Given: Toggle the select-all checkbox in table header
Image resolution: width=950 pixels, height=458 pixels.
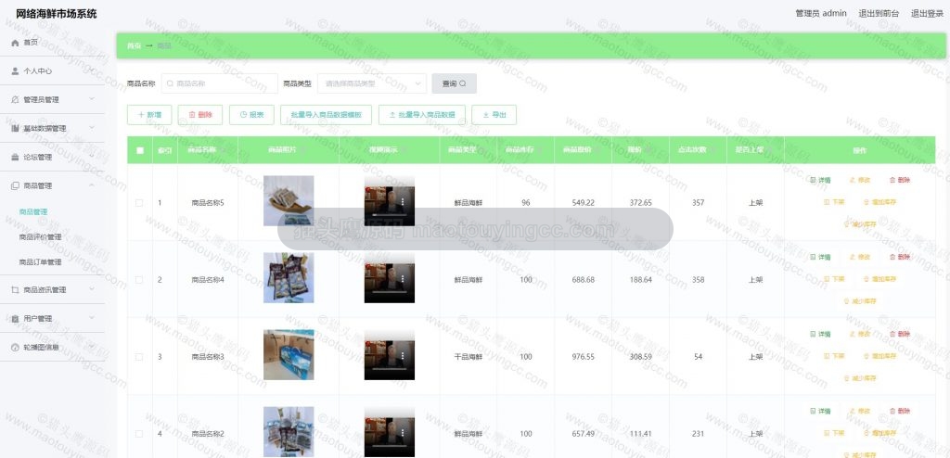Looking at the screenshot, I should [140, 150].
